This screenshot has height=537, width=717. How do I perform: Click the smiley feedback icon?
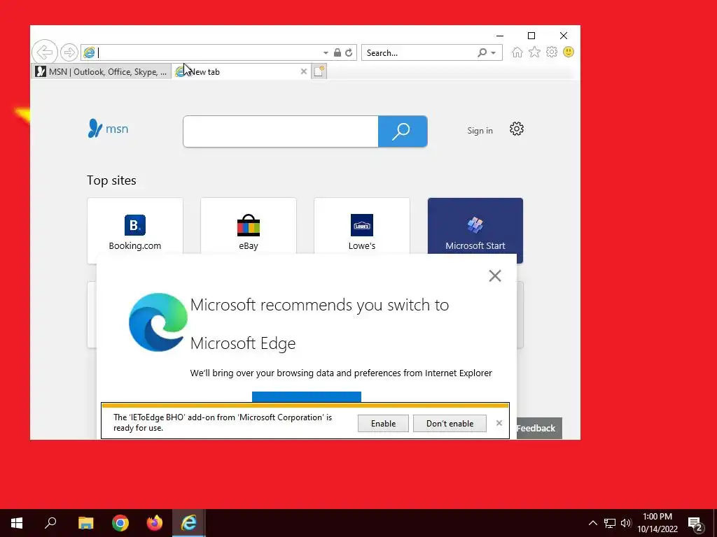569,52
